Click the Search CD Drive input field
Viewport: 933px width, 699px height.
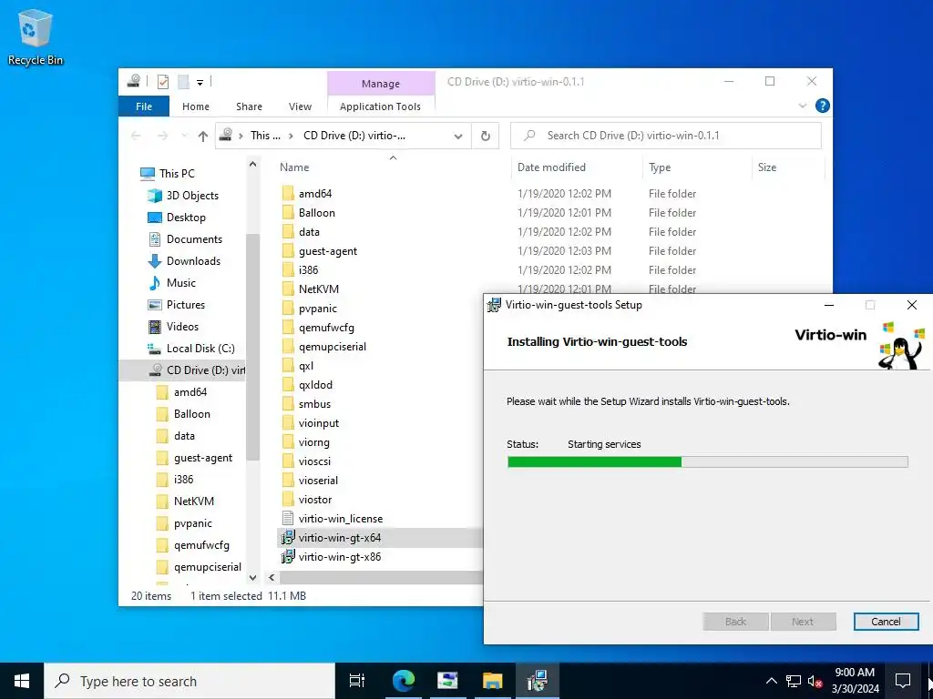(666, 136)
